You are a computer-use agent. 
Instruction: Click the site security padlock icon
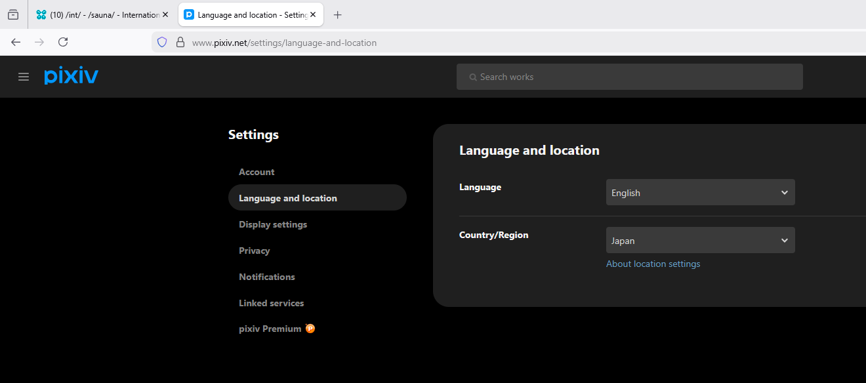click(180, 42)
